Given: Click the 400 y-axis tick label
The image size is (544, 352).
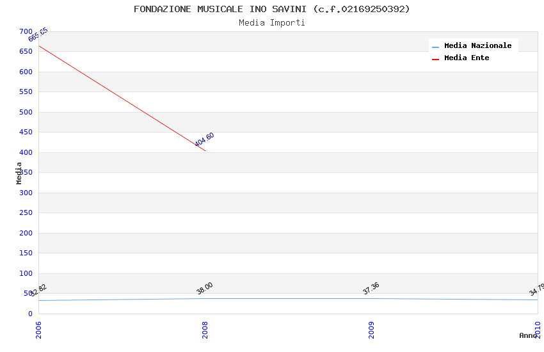Looking at the screenshot, I should coord(26,152).
